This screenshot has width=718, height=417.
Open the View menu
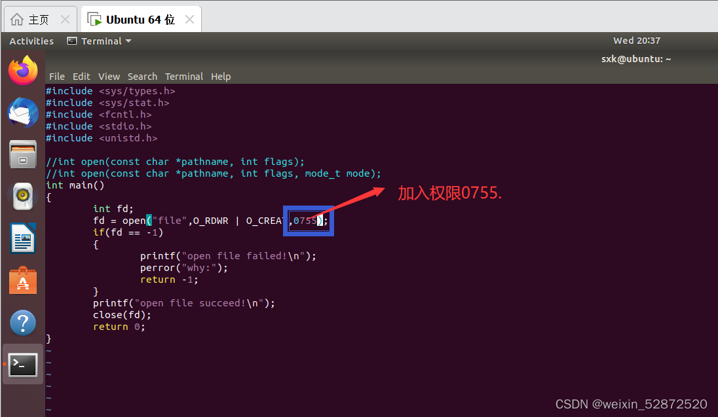109,77
